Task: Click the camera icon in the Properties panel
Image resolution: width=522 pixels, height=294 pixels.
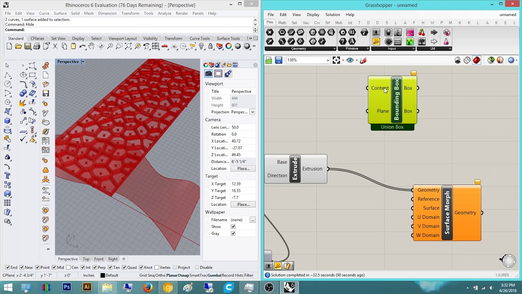Action: coord(208,74)
